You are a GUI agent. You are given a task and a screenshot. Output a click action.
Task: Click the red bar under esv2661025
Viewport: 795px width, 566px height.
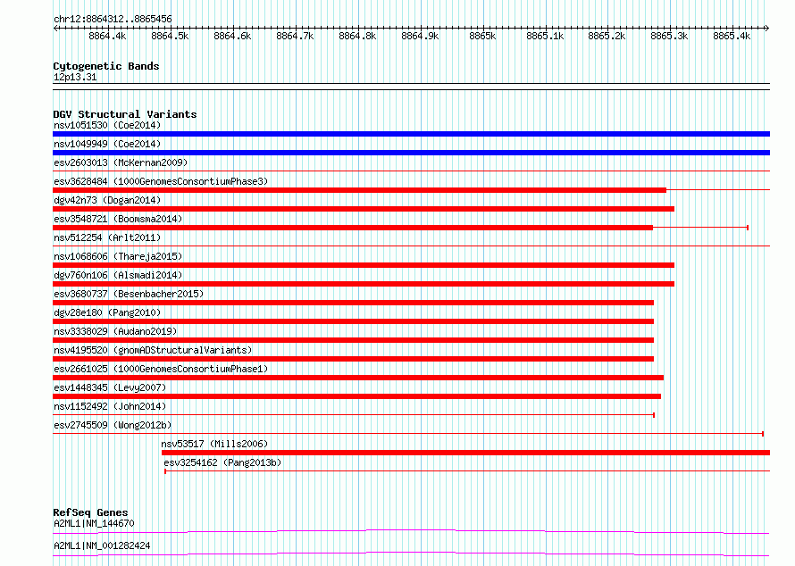(358, 378)
